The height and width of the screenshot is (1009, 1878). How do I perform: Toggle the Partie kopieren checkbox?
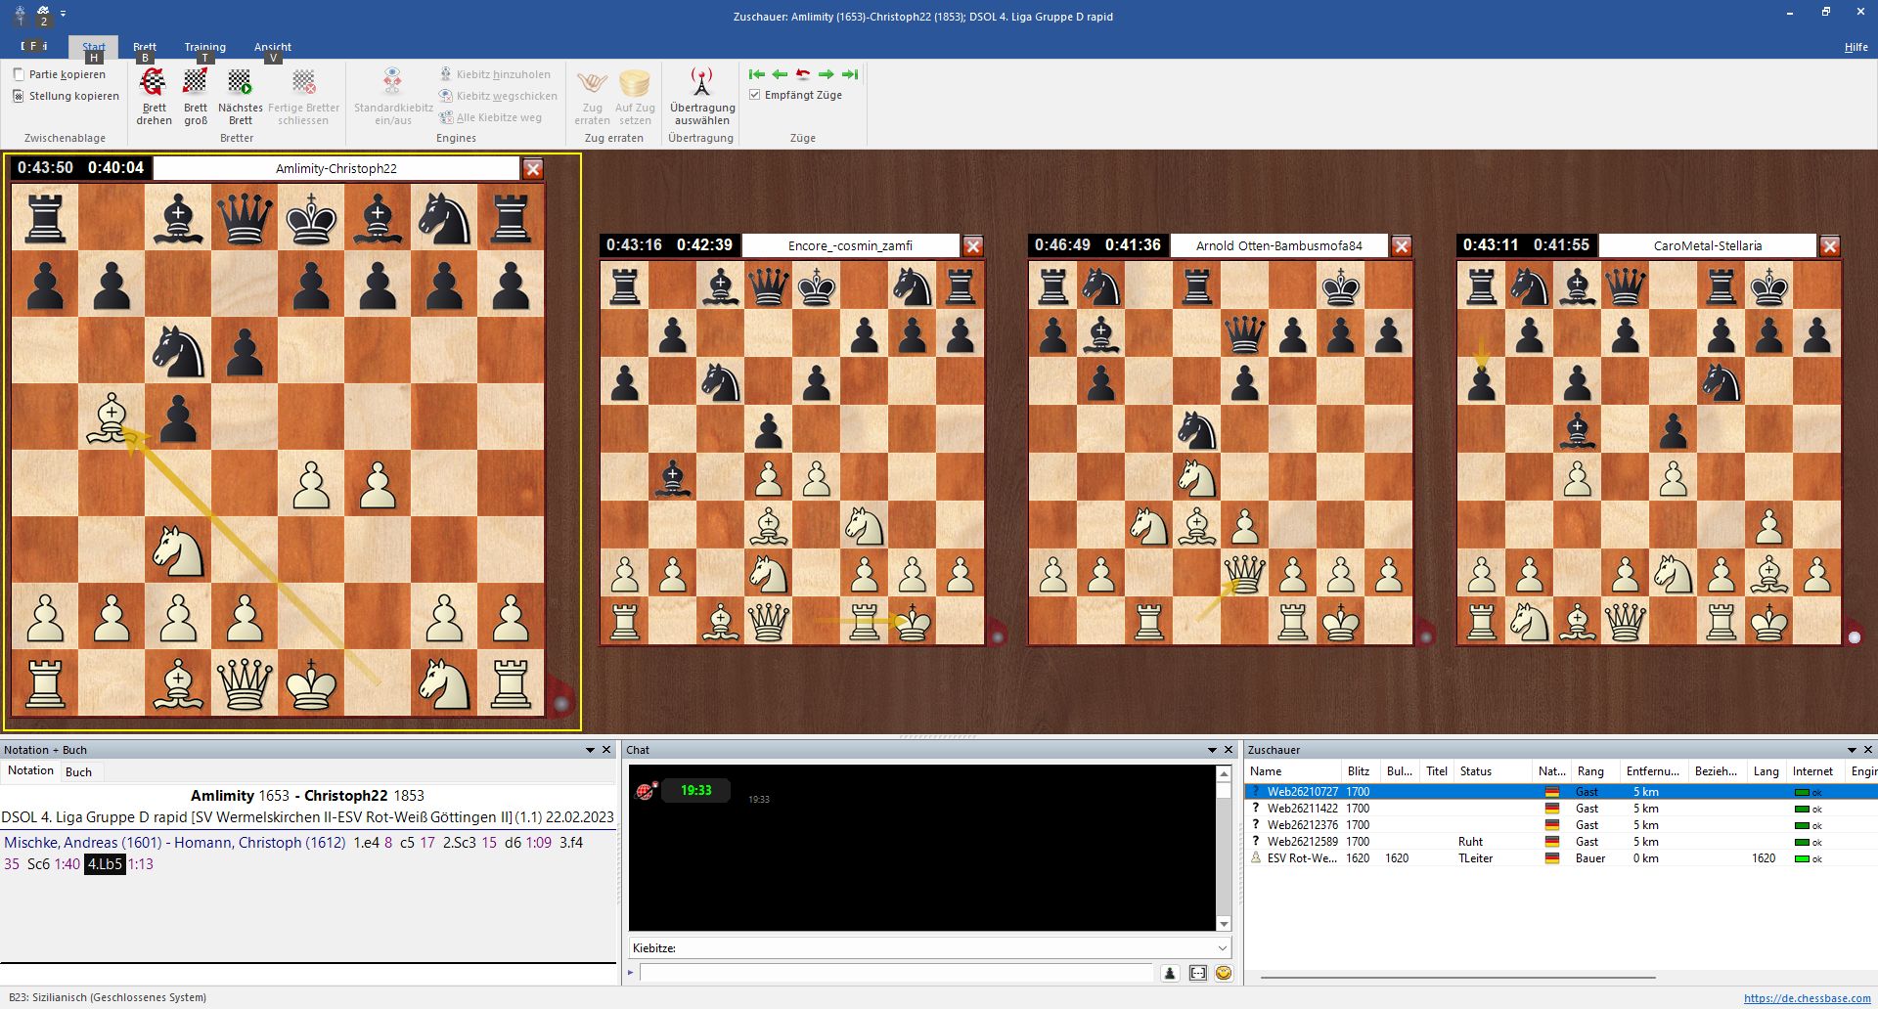coord(19,74)
